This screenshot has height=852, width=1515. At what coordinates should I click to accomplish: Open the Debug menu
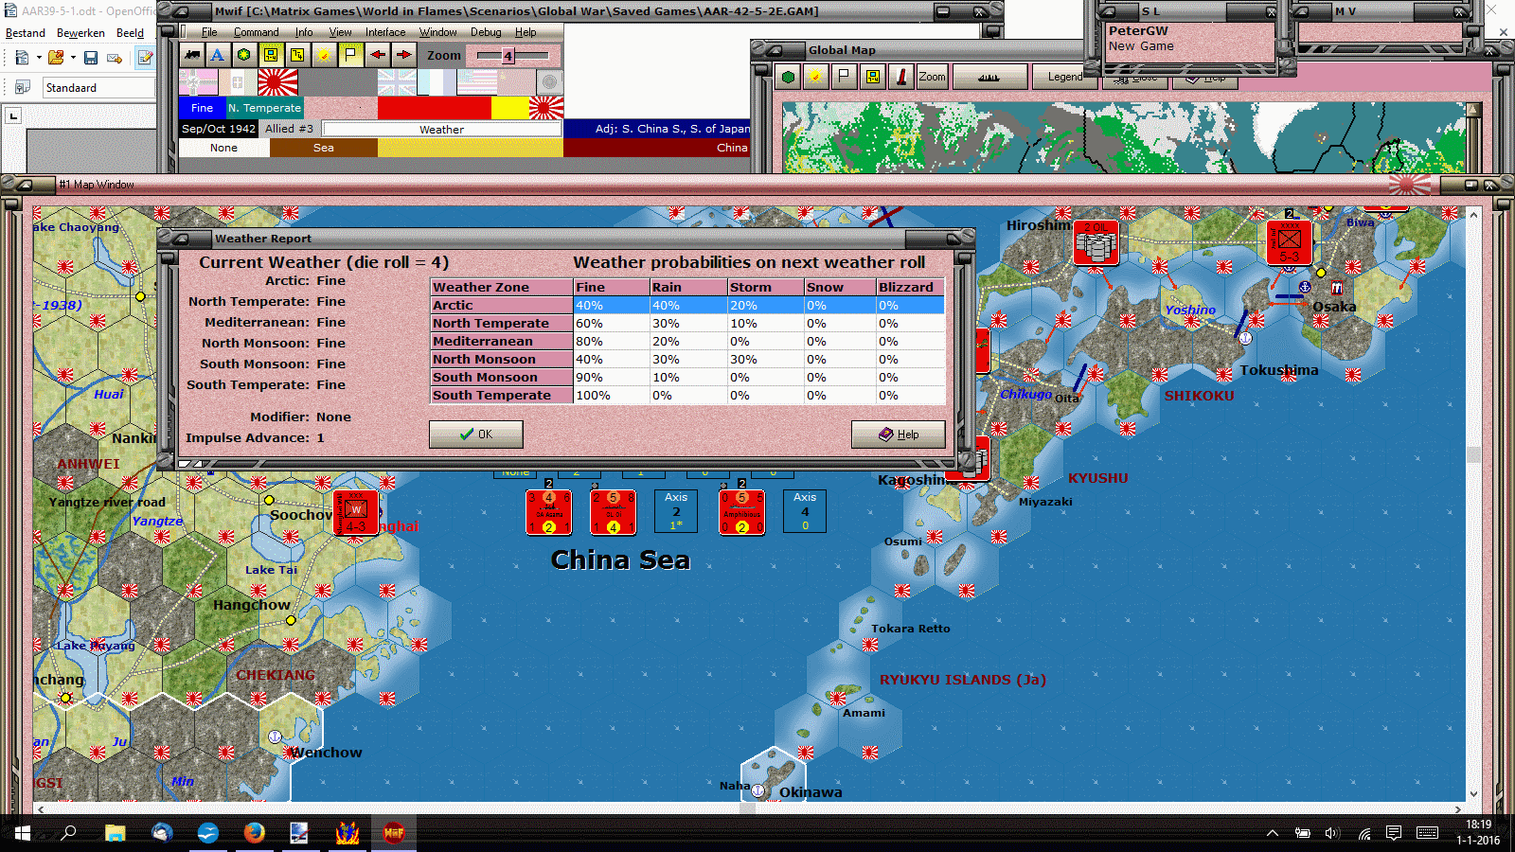pyautogui.click(x=486, y=32)
